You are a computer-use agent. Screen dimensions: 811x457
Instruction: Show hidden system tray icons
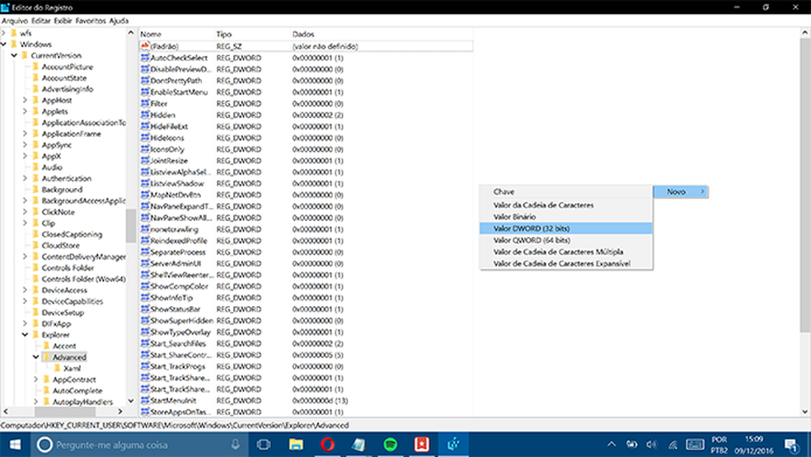pyautogui.click(x=612, y=444)
